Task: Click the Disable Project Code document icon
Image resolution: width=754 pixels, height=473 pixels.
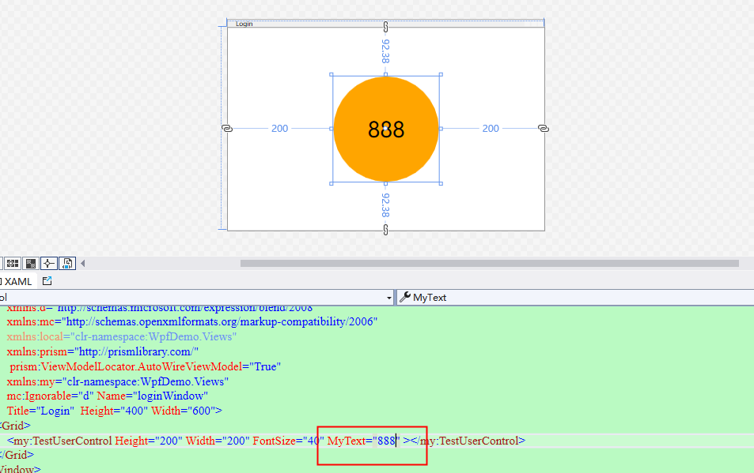Action: pyautogui.click(x=66, y=263)
